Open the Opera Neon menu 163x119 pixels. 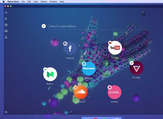click(13, 2)
